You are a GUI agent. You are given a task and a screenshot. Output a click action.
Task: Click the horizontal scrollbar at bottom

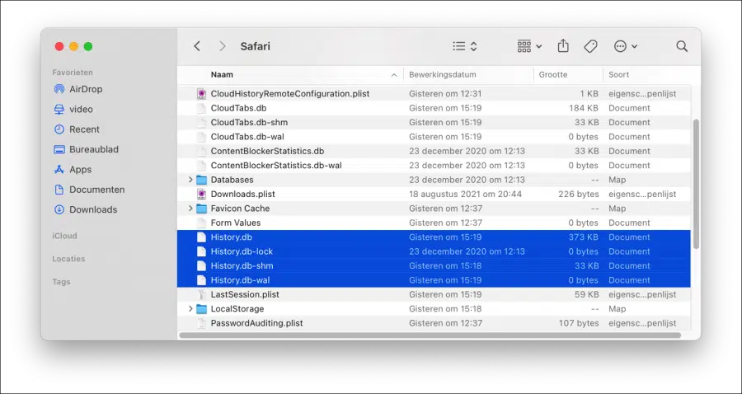click(x=430, y=335)
